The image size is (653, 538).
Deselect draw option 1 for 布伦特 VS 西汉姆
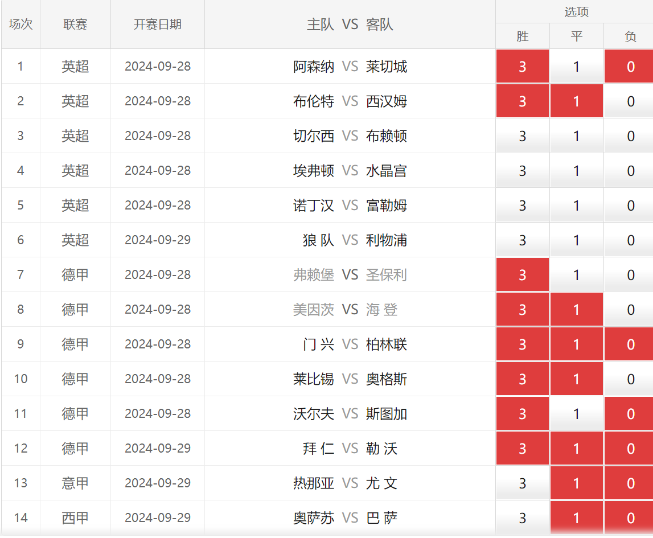pos(576,101)
